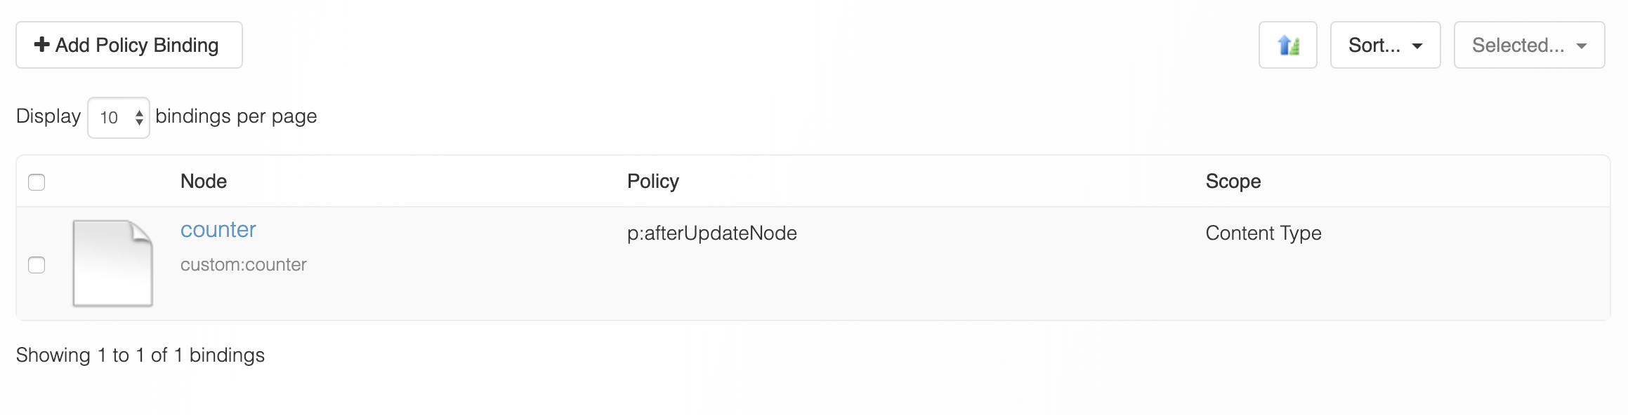Click the Showing 1 to 1 of 1 bindings text
The height and width of the screenshot is (415, 1628).
pos(140,355)
